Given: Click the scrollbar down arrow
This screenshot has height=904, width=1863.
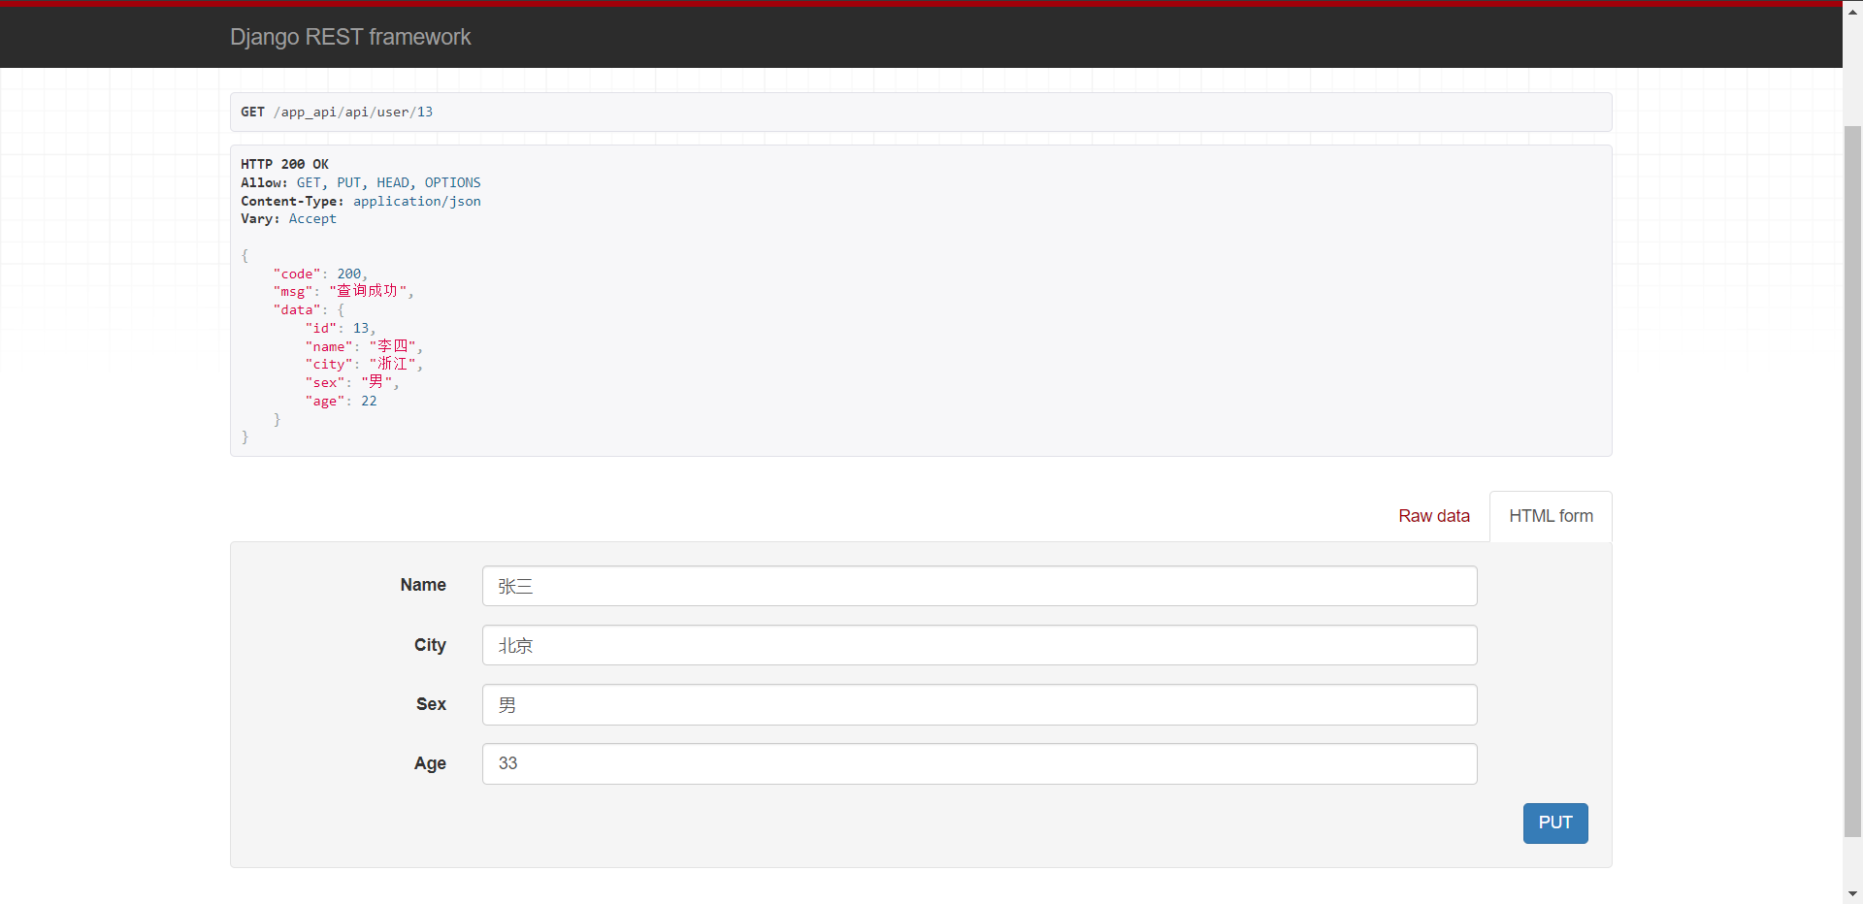Looking at the screenshot, I should click(x=1852, y=893).
